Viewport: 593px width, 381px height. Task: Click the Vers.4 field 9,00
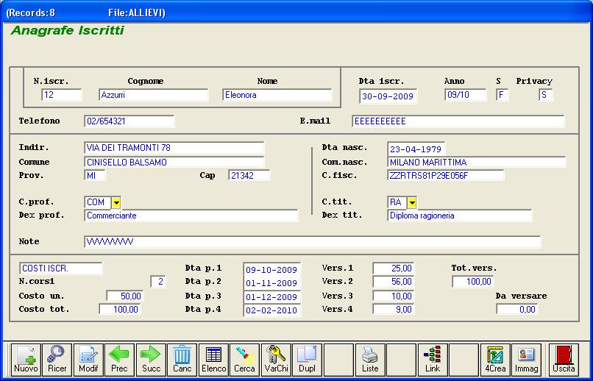tap(394, 309)
